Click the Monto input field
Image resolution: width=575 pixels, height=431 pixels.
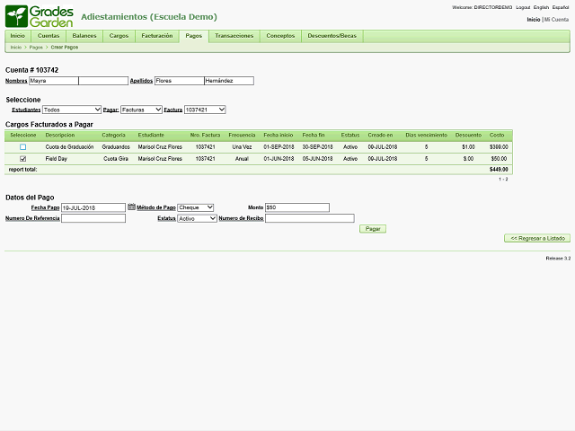(296, 207)
